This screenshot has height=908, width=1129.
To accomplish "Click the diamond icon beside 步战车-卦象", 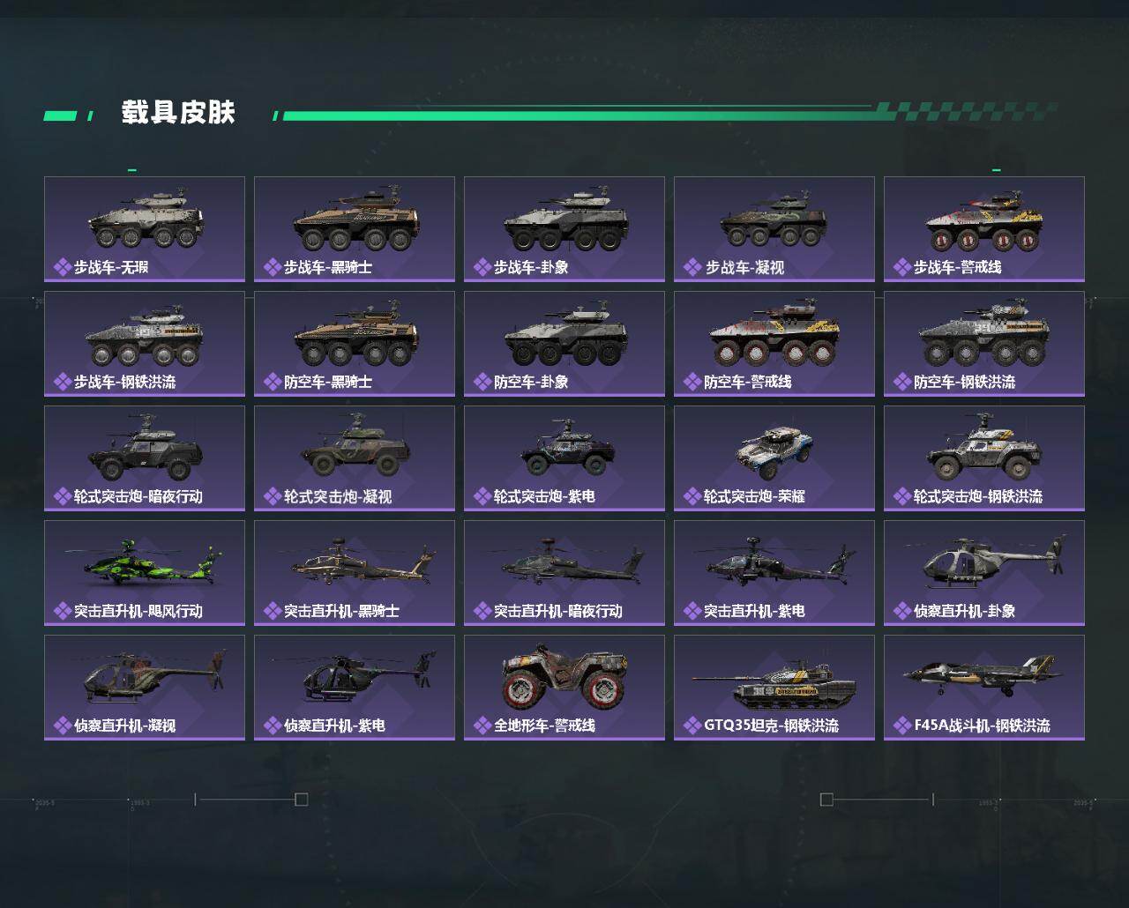I will (x=482, y=267).
